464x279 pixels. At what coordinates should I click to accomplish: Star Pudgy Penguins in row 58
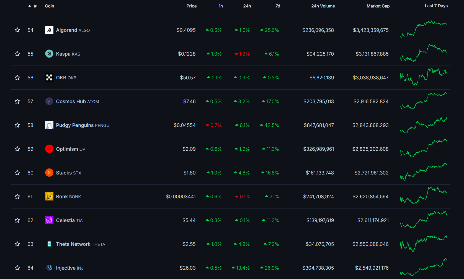coord(17,125)
